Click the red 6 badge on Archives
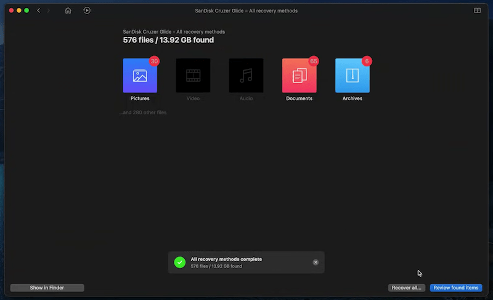493x300 pixels. click(x=367, y=61)
